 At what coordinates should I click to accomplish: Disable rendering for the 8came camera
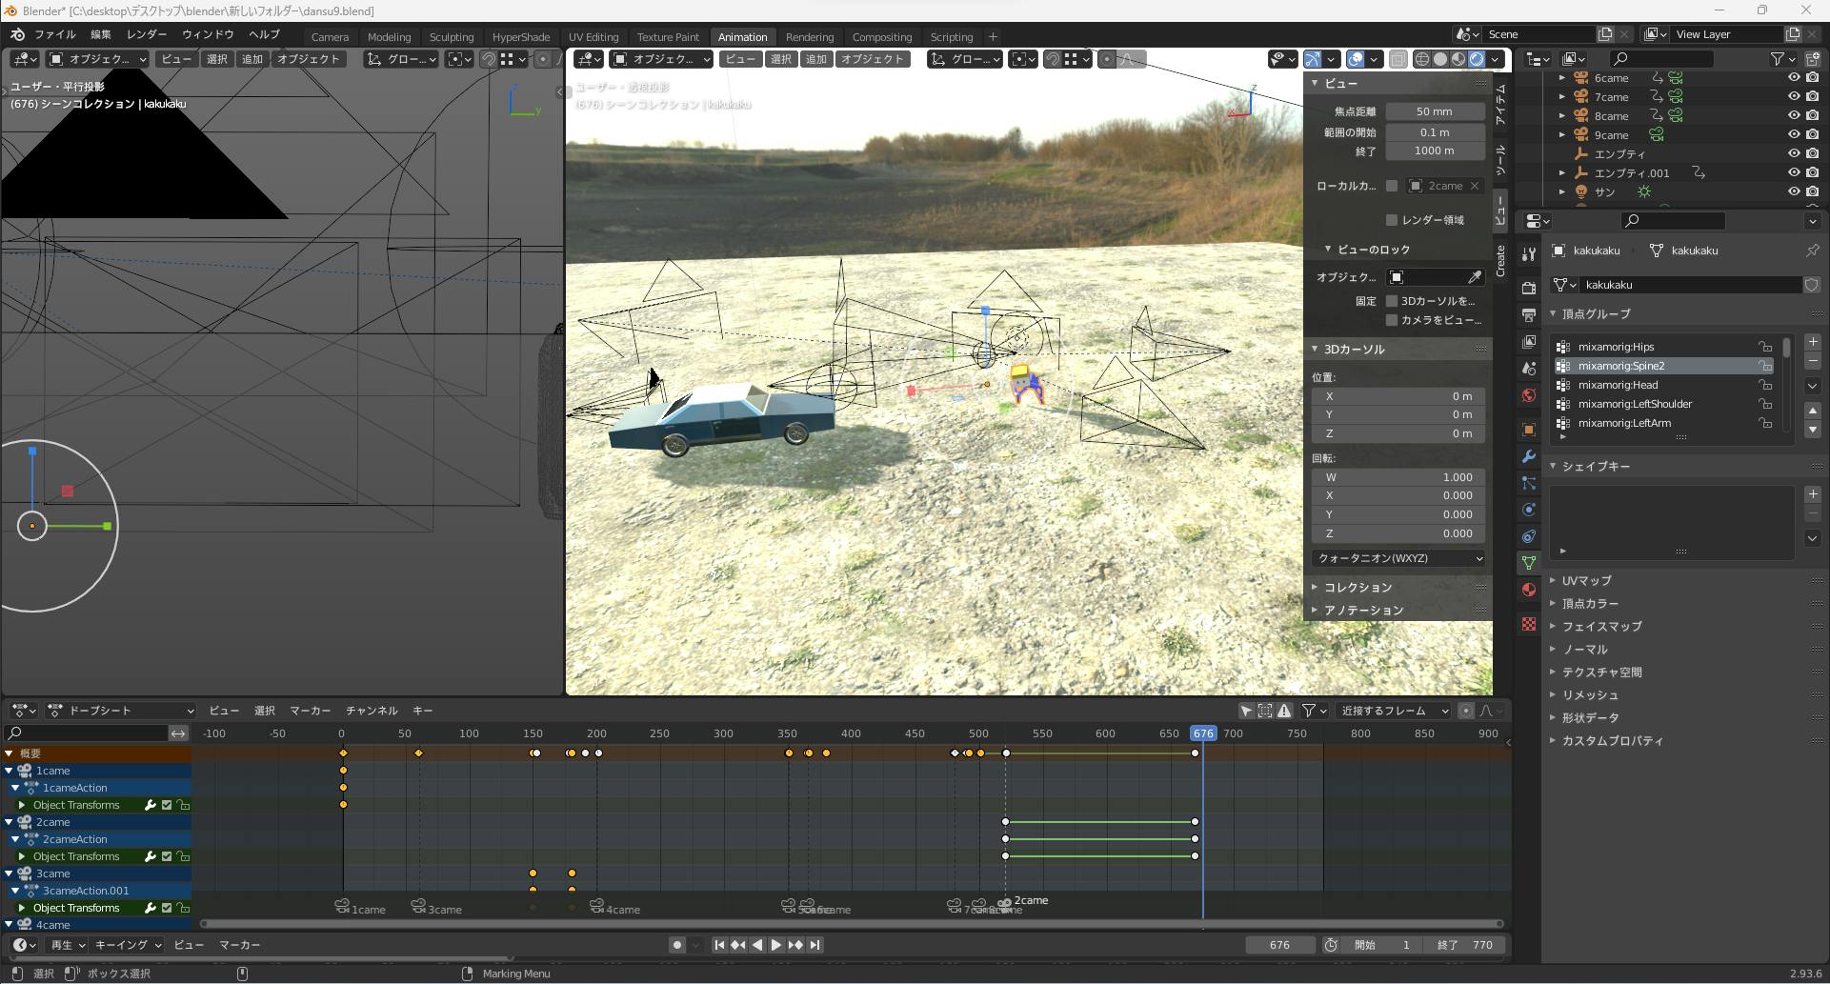[1812, 116]
